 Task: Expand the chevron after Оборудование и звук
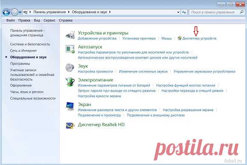point(110,12)
